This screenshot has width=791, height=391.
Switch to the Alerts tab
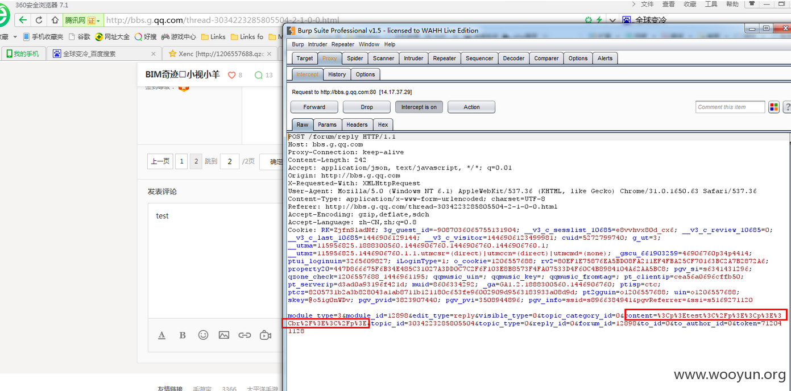click(605, 58)
